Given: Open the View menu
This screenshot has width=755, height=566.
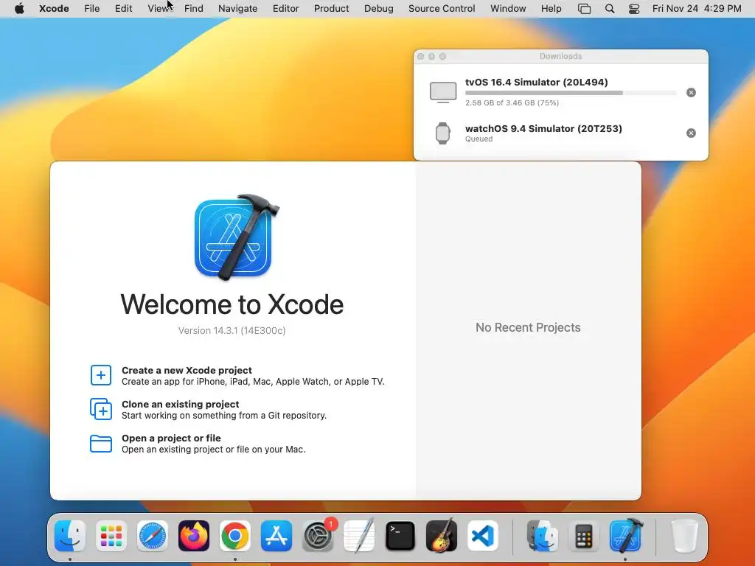Looking at the screenshot, I should coord(158,8).
